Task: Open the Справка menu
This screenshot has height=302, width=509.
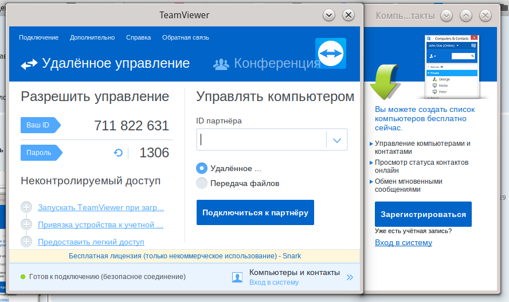Action: [138, 37]
